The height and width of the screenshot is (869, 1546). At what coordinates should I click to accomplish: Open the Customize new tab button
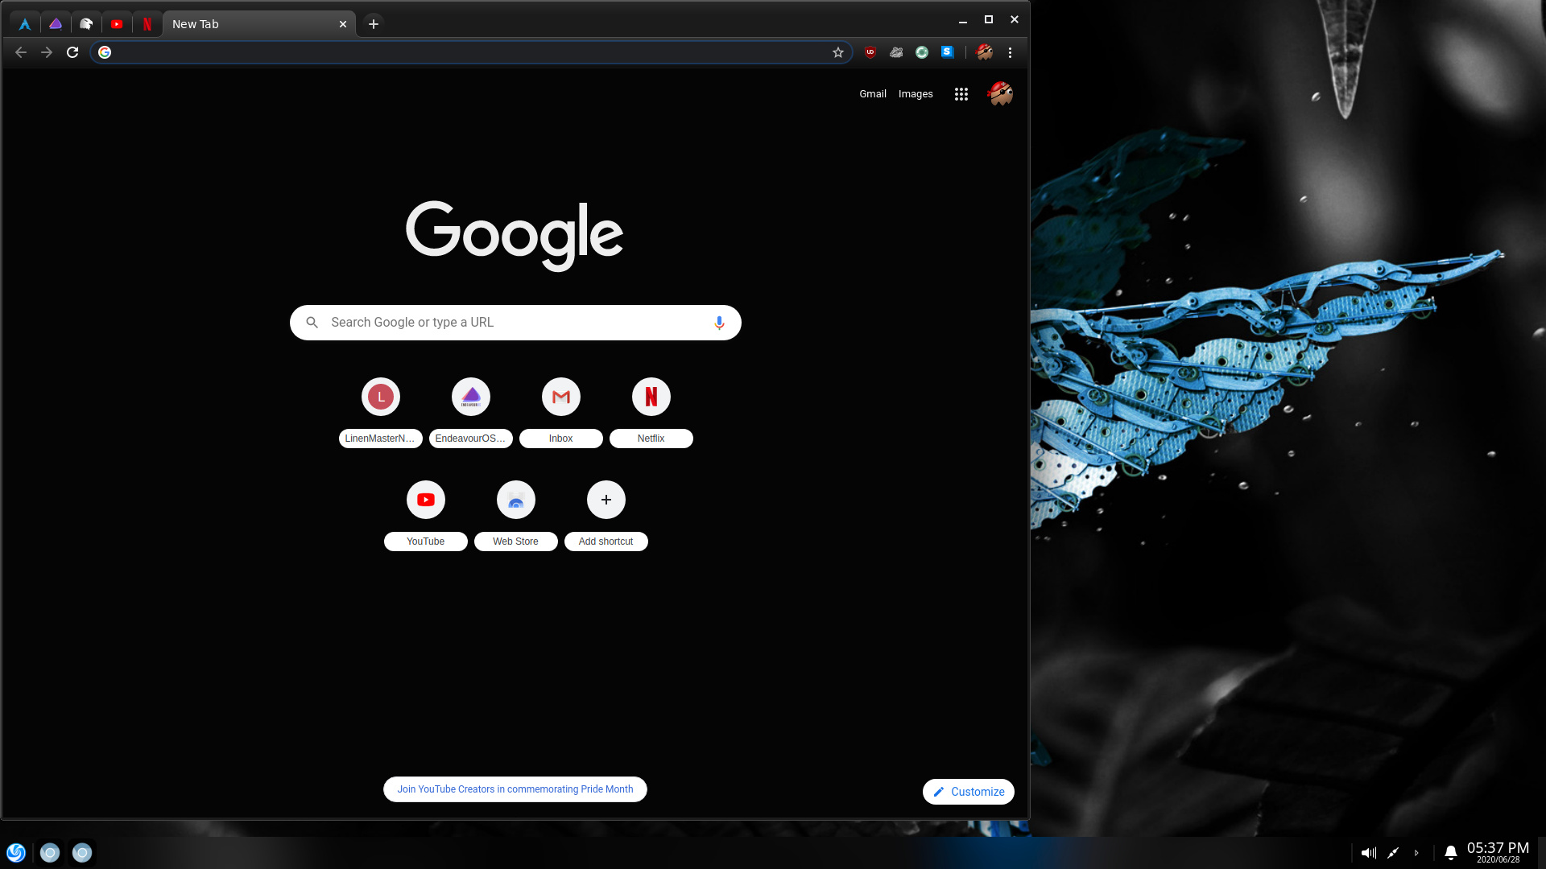tap(969, 790)
